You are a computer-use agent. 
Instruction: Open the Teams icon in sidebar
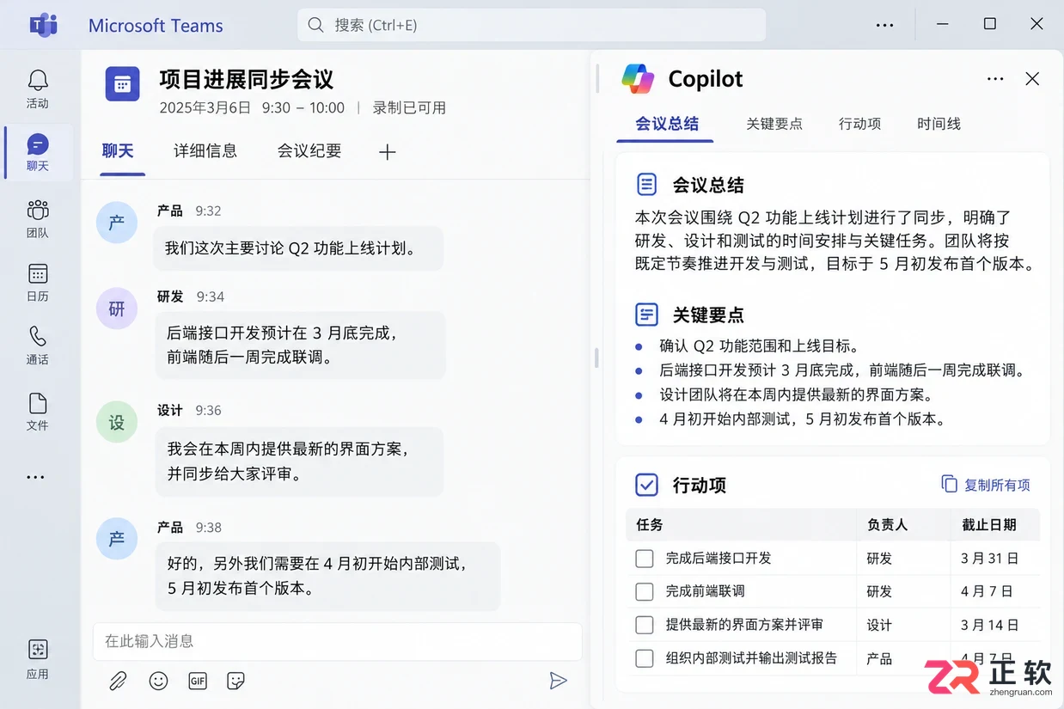point(38,210)
